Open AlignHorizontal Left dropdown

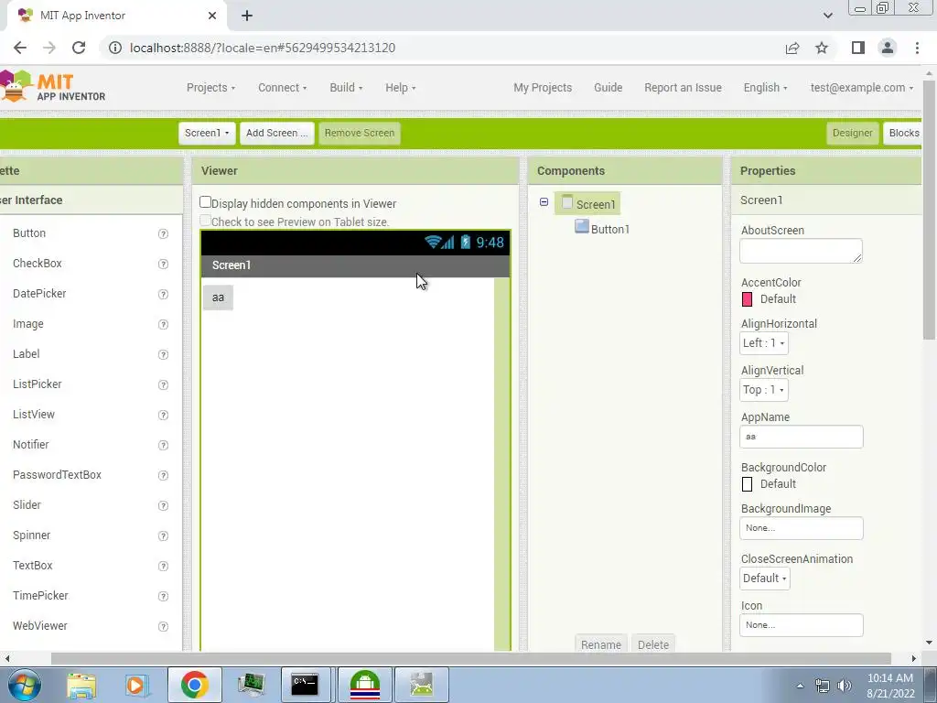pos(764,343)
